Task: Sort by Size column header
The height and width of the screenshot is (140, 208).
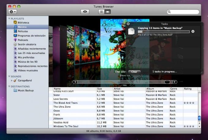Action: [105, 89]
